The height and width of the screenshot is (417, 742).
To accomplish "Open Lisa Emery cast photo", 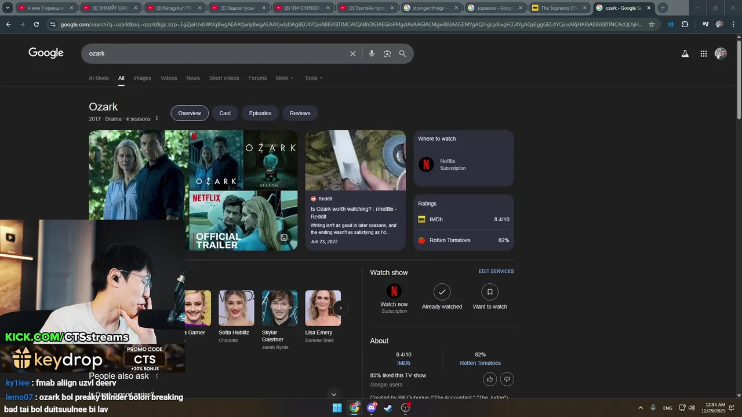I will pyautogui.click(x=323, y=308).
